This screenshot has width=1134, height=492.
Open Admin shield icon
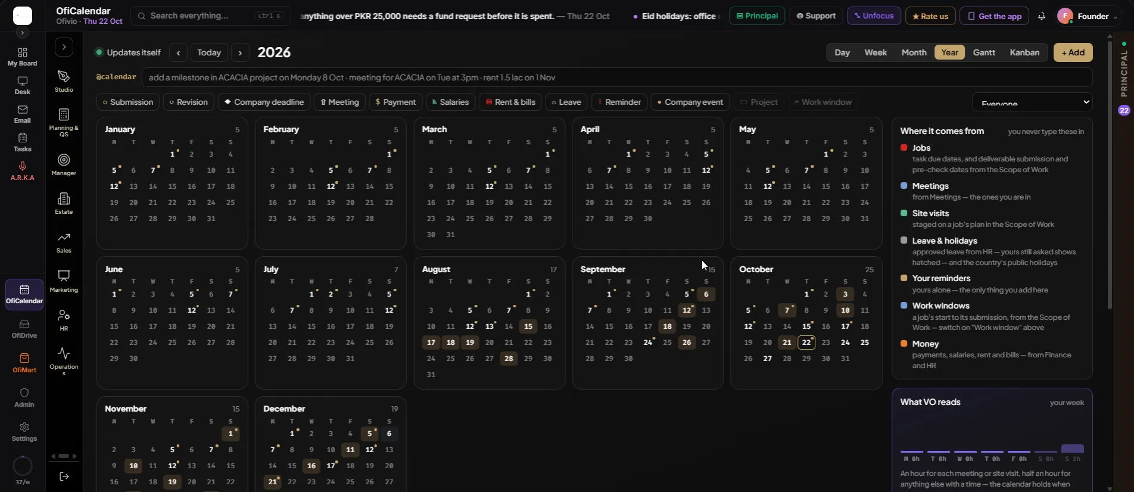pyautogui.click(x=24, y=398)
